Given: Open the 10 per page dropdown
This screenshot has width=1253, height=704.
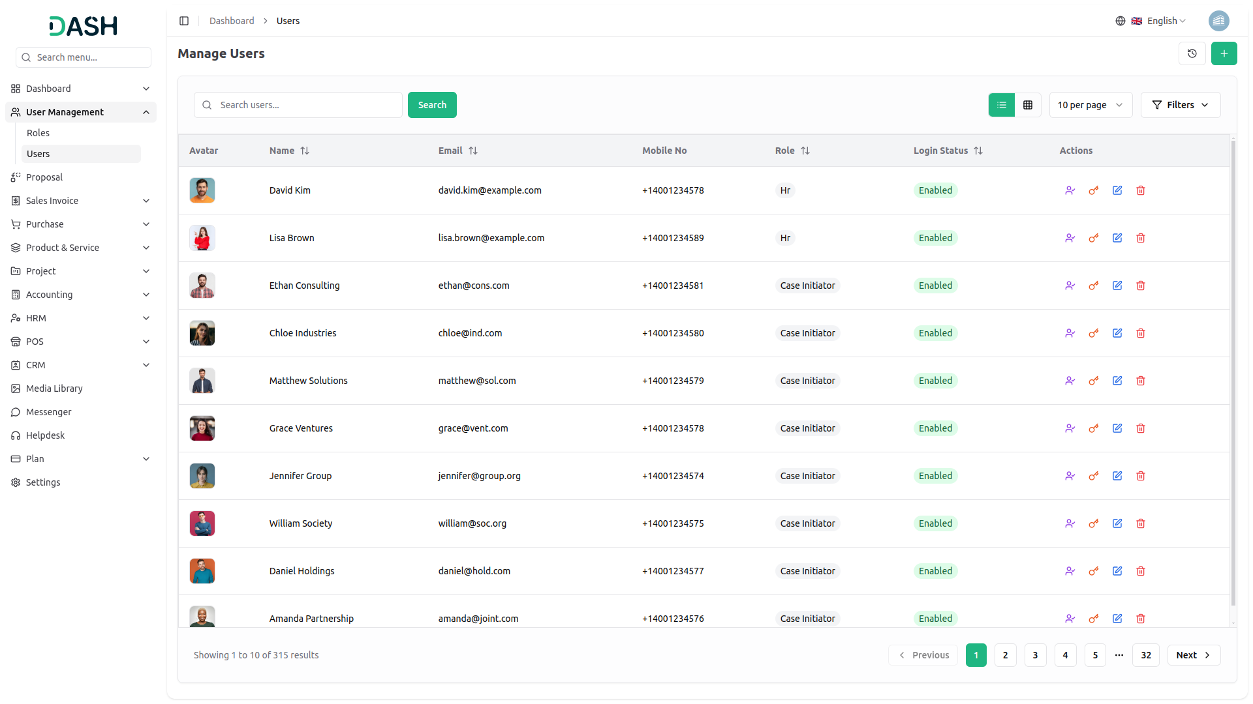Looking at the screenshot, I should tap(1090, 105).
